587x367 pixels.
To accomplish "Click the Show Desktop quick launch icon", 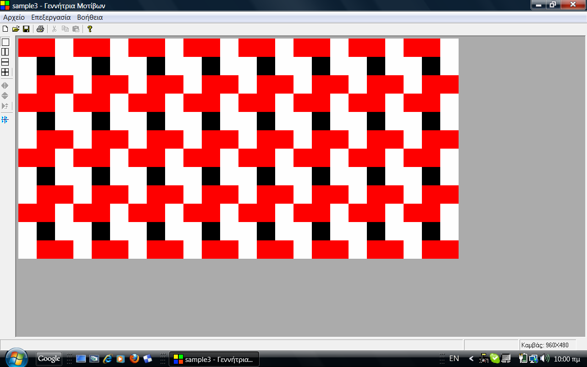I will coord(81,359).
